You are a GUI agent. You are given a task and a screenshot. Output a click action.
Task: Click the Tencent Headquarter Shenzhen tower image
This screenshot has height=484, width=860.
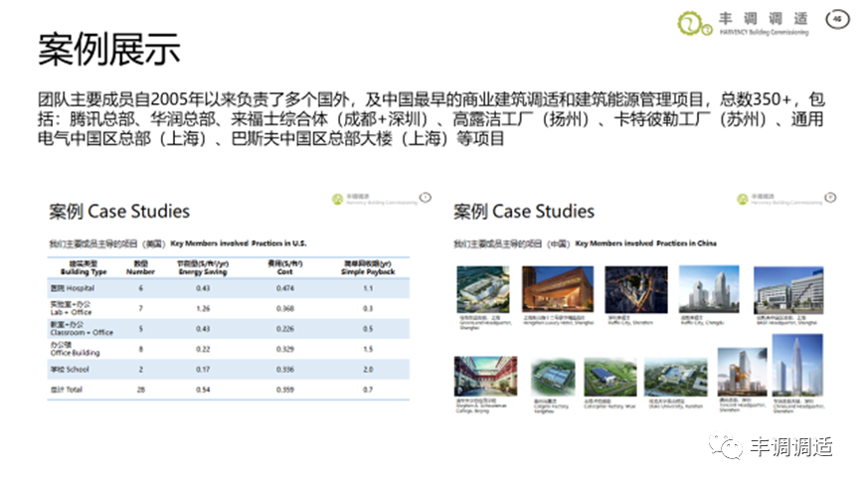click(x=740, y=370)
